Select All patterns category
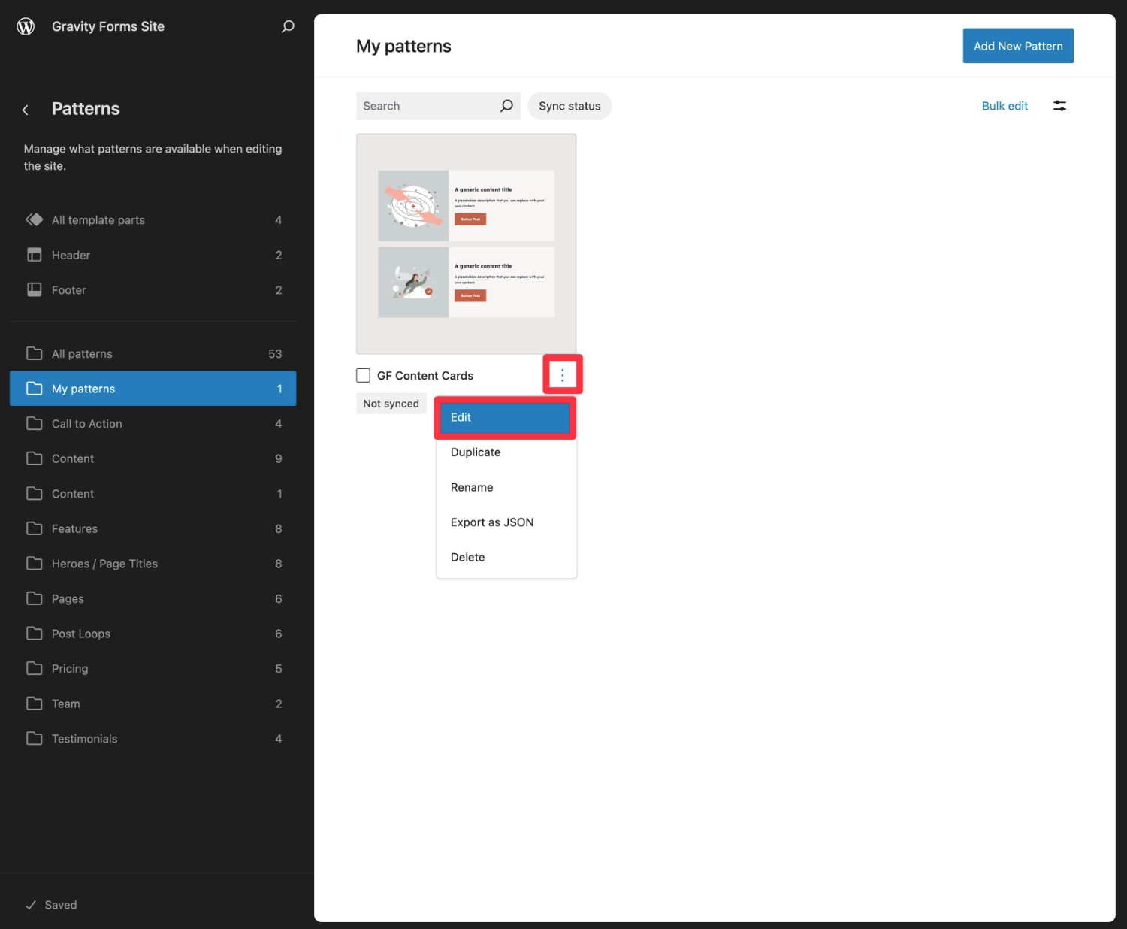This screenshot has height=929, width=1127. tap(153, 353)
